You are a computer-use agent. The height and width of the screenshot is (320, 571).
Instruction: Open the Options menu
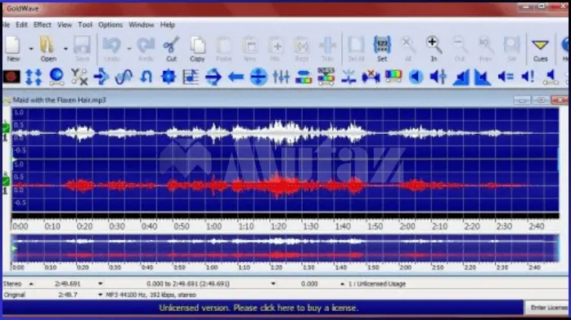click(110, 24)
